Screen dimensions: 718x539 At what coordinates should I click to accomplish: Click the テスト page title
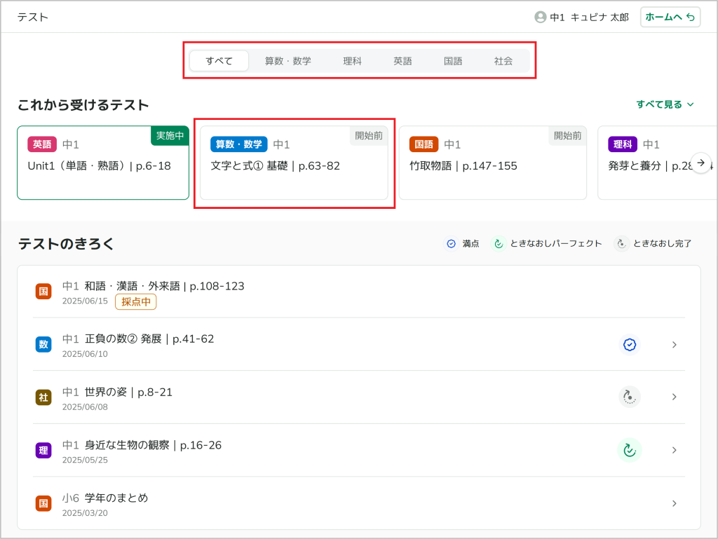point(33,18)
